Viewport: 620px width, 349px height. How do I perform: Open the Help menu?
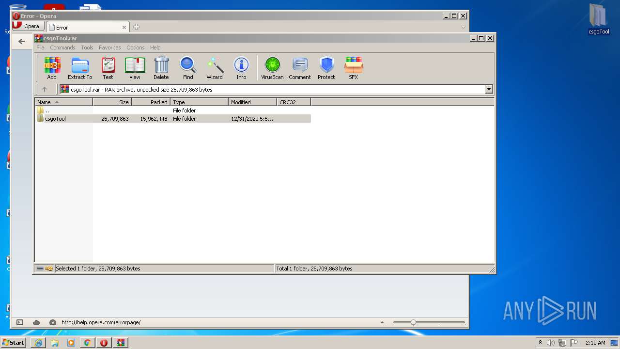tap(155, 48)
